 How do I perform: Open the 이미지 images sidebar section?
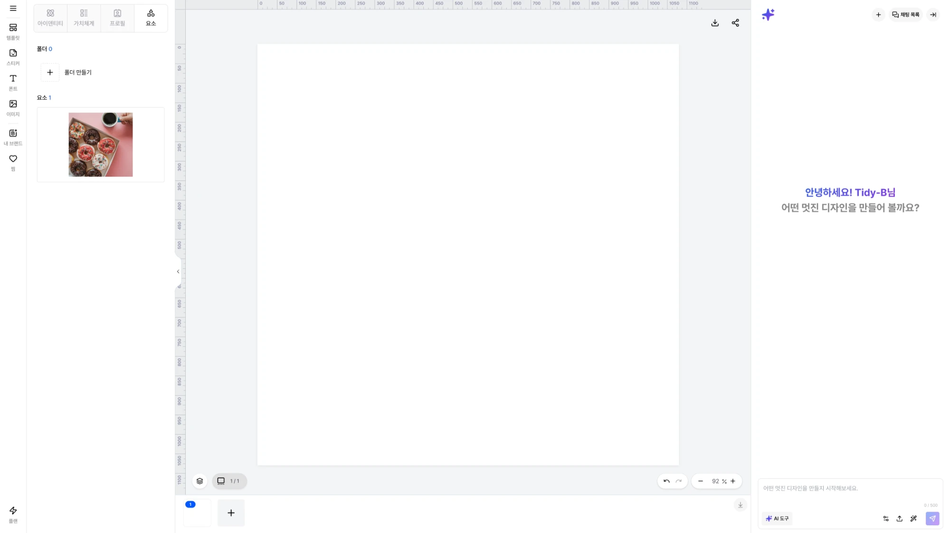pos(13,108)
